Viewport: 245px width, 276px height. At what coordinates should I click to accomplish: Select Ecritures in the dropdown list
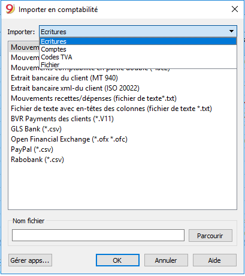(138, 41)
